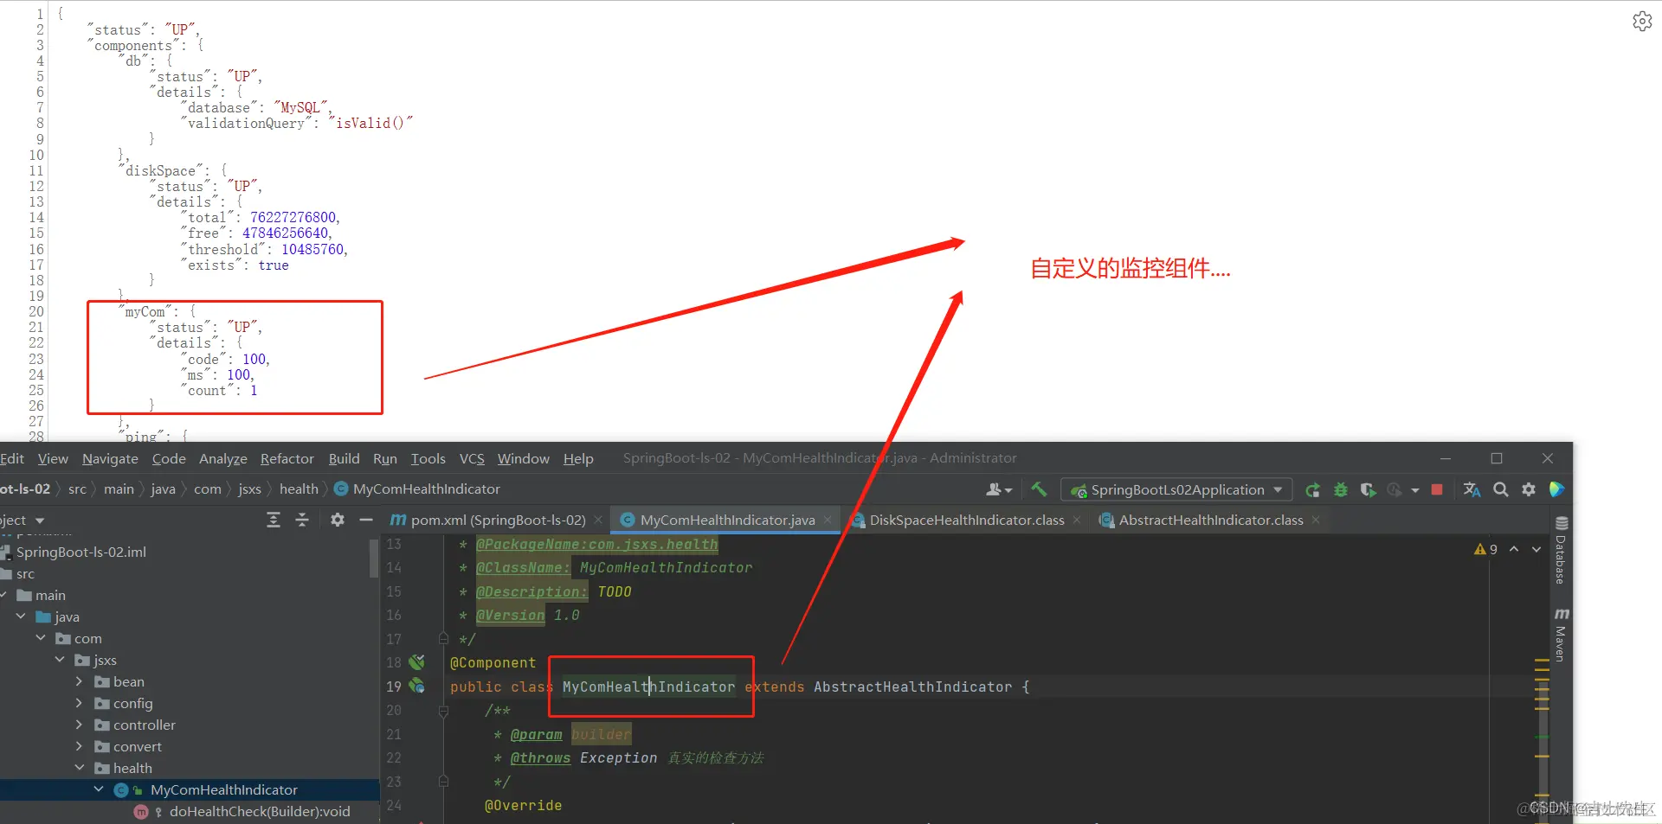Open the user account icon dropdown
Screen dimensions: 1662x824
pyautogui.click(x=999, y=489)
